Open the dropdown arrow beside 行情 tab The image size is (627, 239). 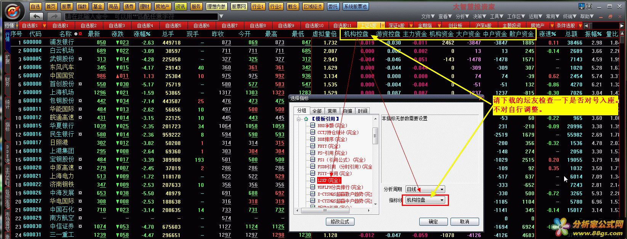pyautogui.click(x=18, y=25)
